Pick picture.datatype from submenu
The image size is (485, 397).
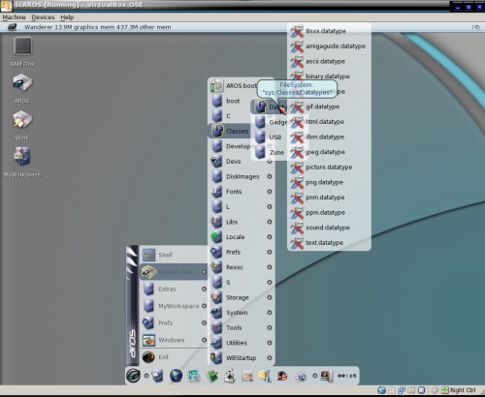pyautogui.click(x=329, y=168)
